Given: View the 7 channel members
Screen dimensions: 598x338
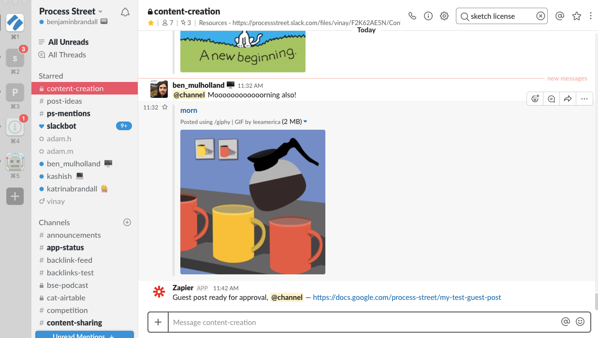Looking at the screenshot, I should [168, 23].
